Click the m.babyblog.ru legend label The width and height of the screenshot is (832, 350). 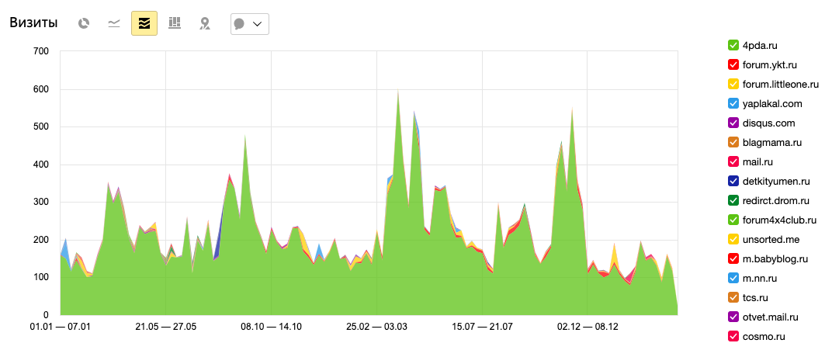coord(775,258)
